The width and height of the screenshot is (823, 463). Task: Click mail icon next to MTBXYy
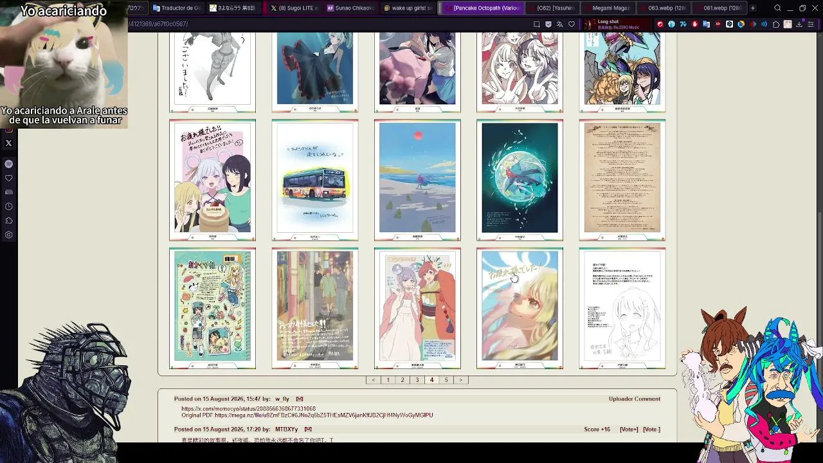[x=308, y=430]
